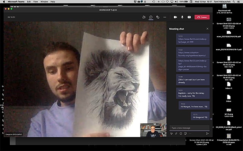Mute or unmute the microphone

[x=182, y=17]
